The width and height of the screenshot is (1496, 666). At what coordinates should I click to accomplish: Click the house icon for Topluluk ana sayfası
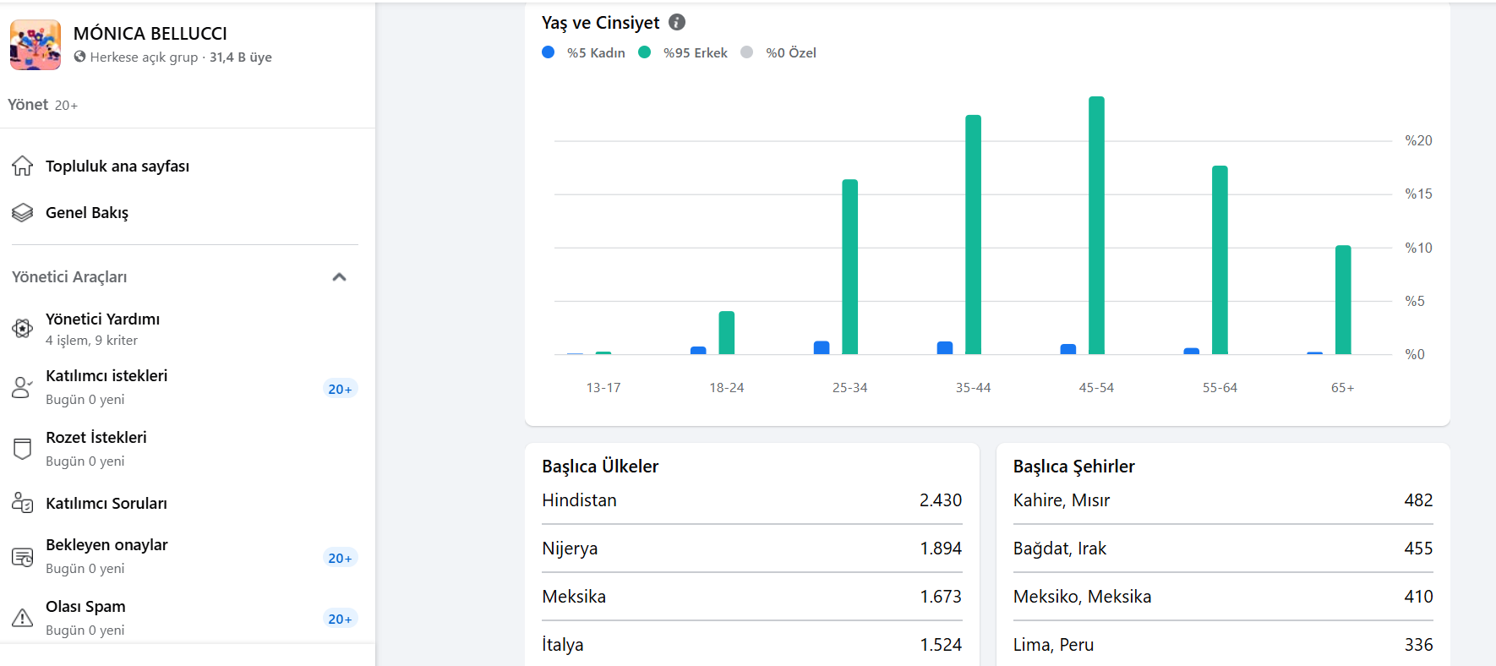click(x=23, y=166)
